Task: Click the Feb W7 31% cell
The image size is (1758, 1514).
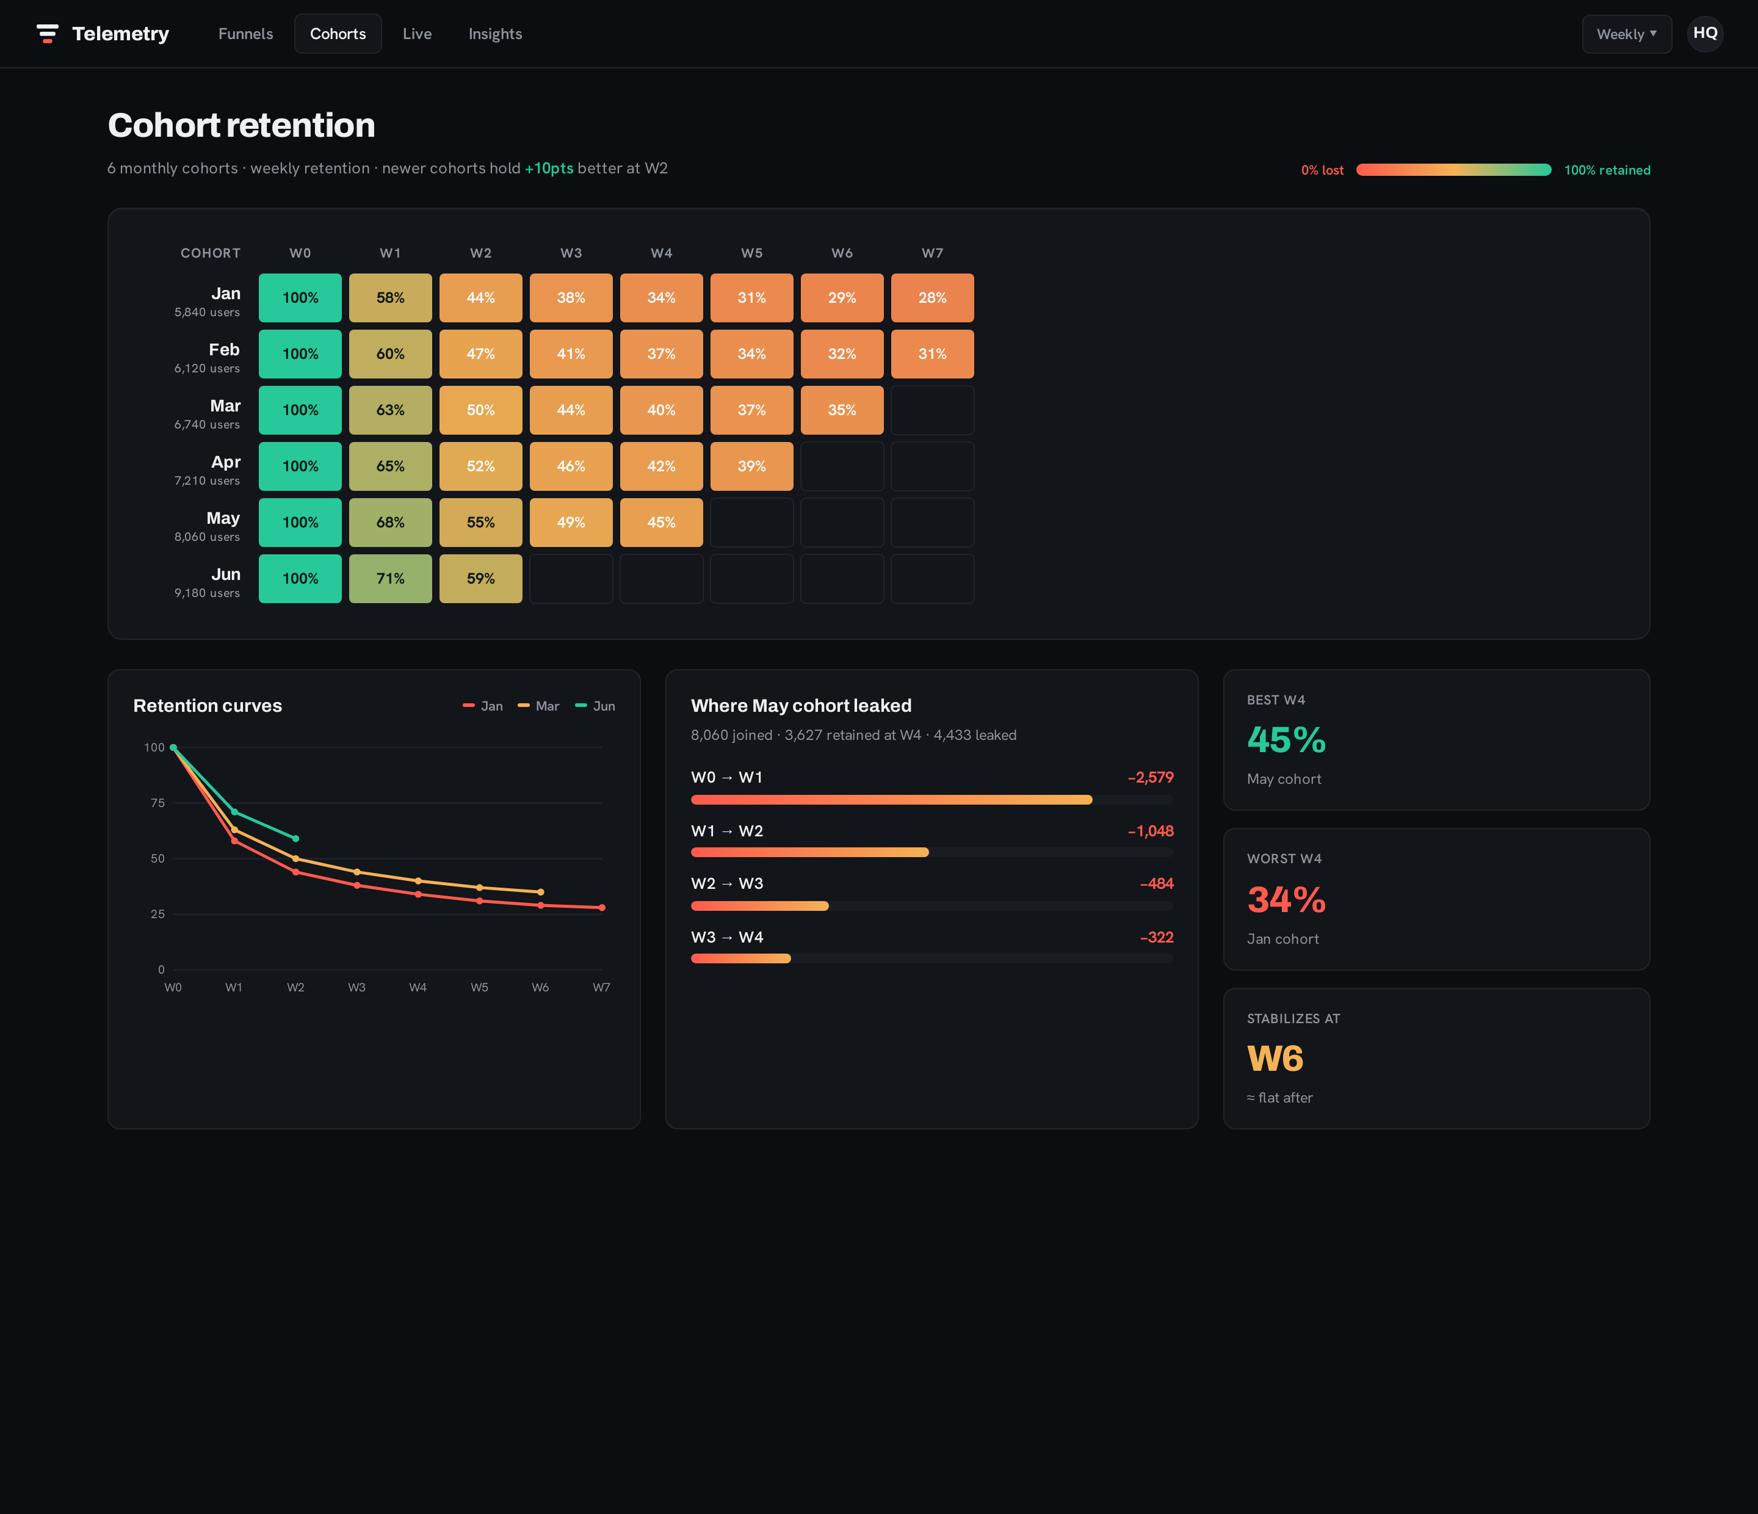Action: click(x=933, y=354)
